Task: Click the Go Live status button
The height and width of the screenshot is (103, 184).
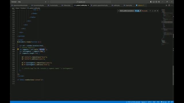Action: [x=164, y=102]
